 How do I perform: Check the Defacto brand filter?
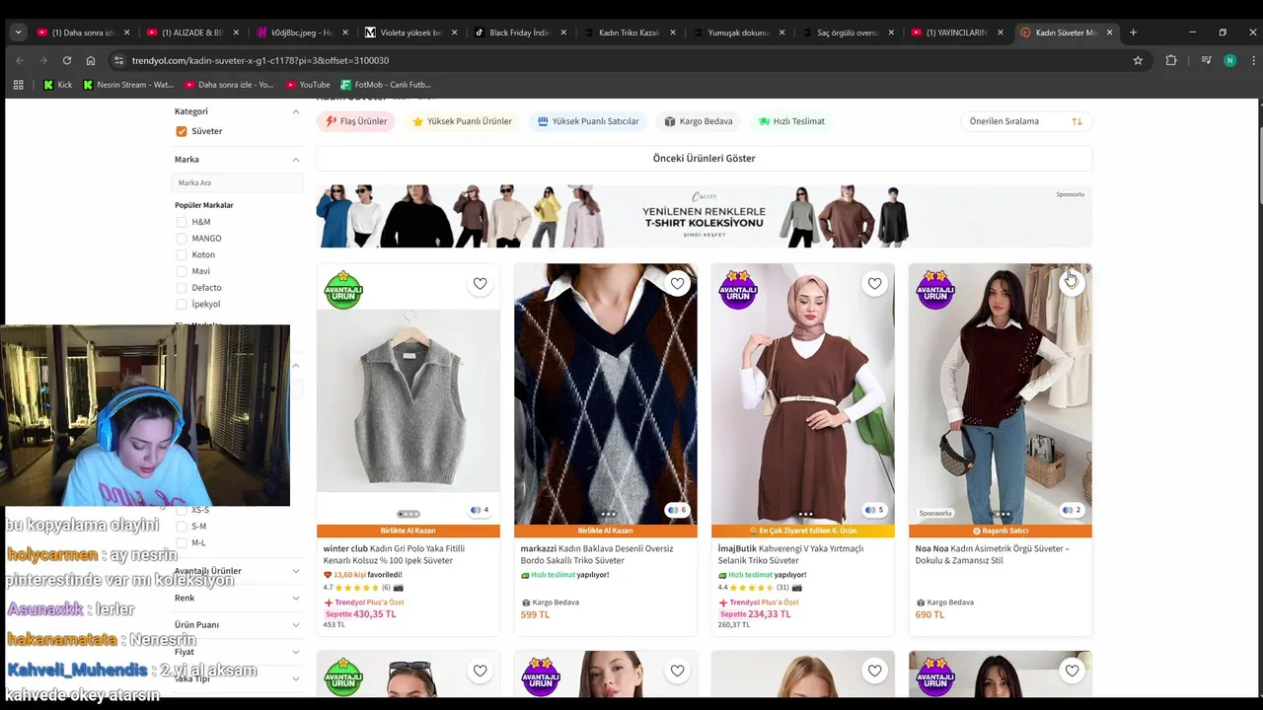[182, 288]
